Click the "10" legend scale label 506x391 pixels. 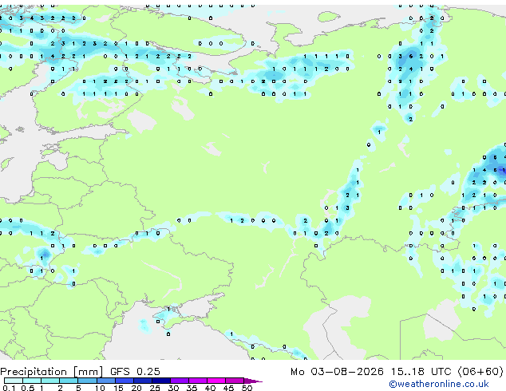point(100,388)
